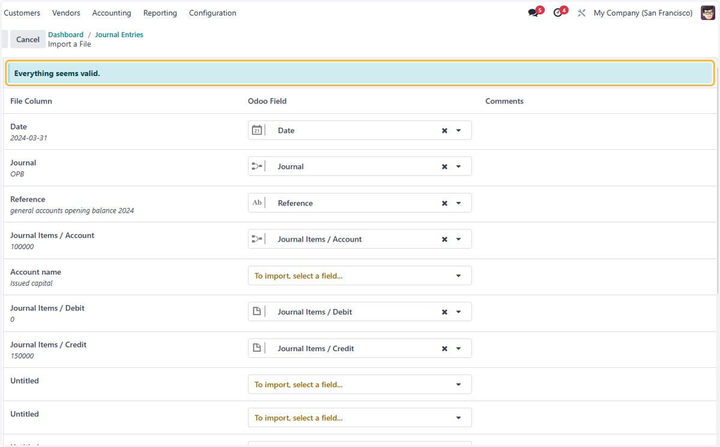Click the Account name column label
The image size is (720, 447).
point(35,272)
